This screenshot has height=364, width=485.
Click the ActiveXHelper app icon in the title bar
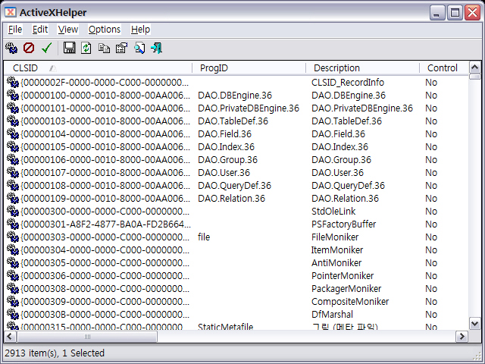(11, 12)
